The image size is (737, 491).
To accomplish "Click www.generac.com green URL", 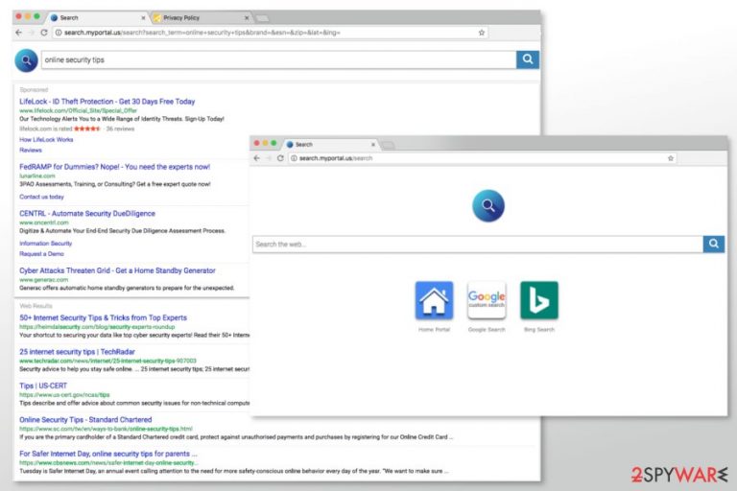I will 44,280.
